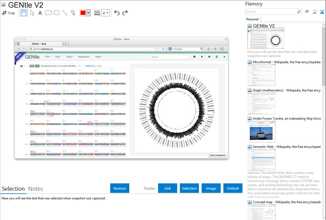Open the File menu in GENtle
The image size is (326, 220).
click(x=48, y=57)
